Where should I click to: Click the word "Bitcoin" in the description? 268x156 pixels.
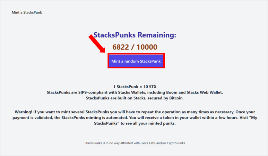(176, 98)
